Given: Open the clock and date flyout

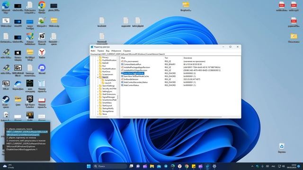Looking at the screenshot, I should point(292,166).
